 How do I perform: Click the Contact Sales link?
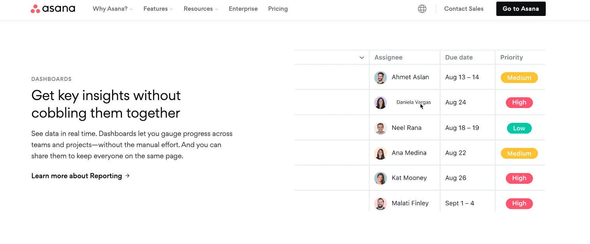(x=464, y=9)
